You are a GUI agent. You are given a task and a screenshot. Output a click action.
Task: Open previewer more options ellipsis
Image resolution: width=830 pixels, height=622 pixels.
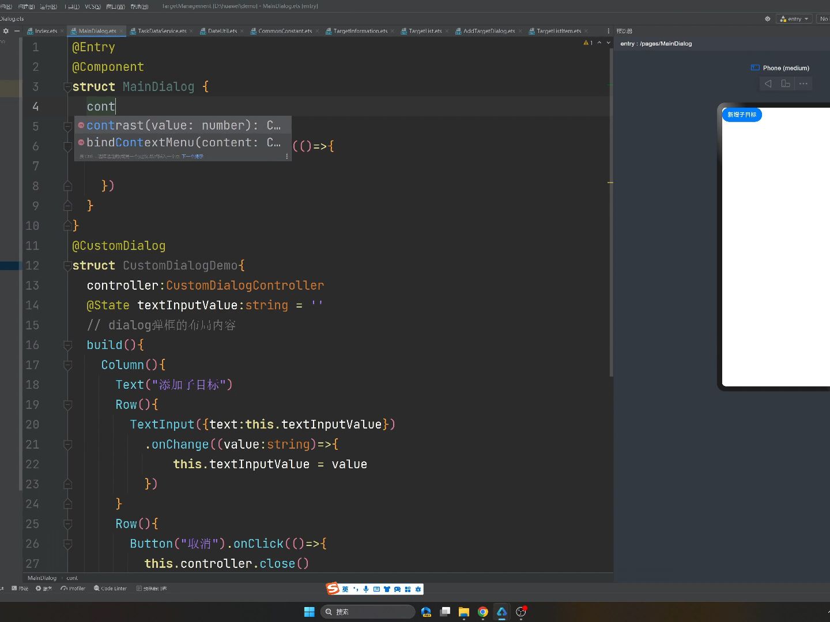[803, 84]
